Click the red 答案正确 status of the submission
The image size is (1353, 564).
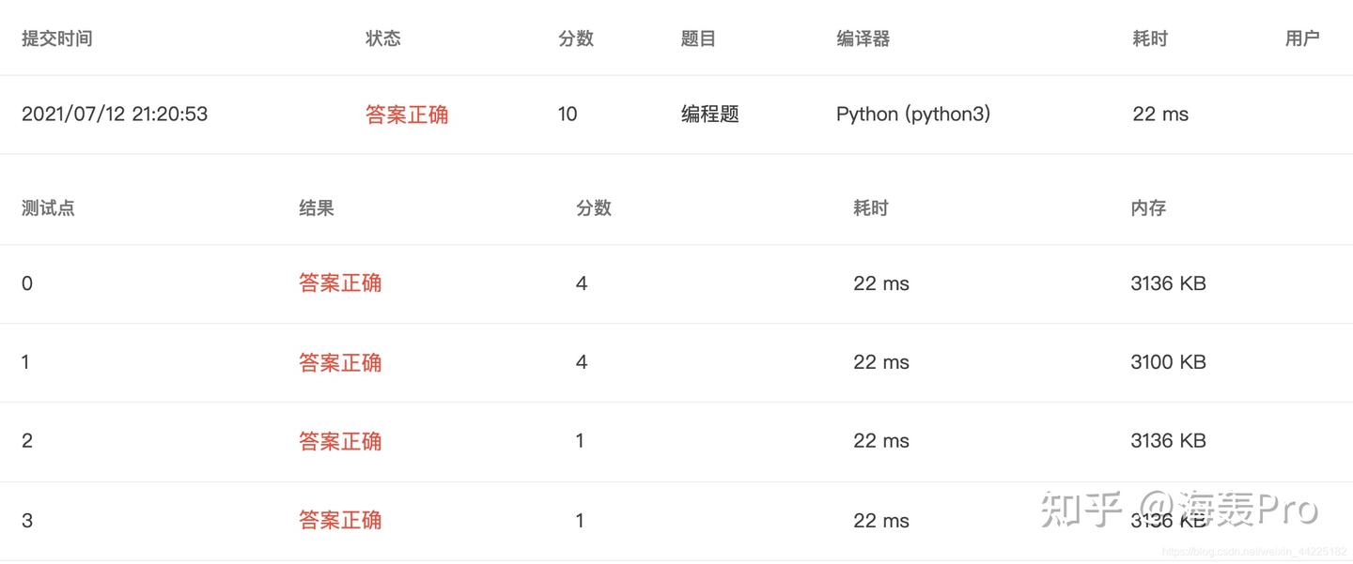pyautogui.click(x=407, y=114)
